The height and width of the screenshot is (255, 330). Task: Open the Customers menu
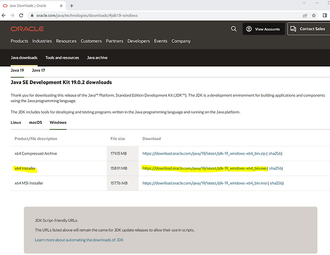click(91, 41)
